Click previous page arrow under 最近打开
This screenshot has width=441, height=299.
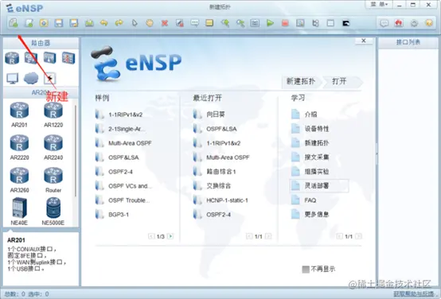[x=249, y=236]
